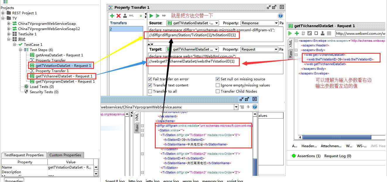Open Assertions (1) panel
Screen dimensions: 387x182
click(x=306, y=156)
